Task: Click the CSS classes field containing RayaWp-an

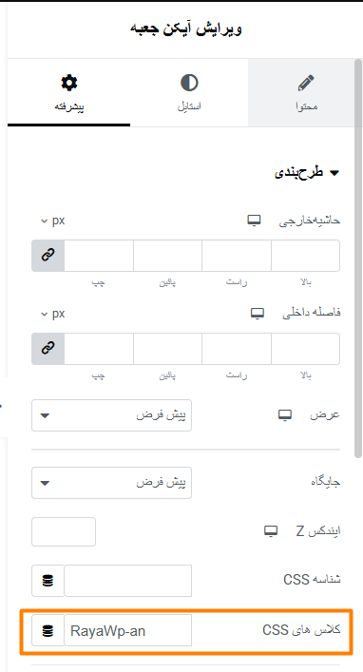Action: (127, 630)
